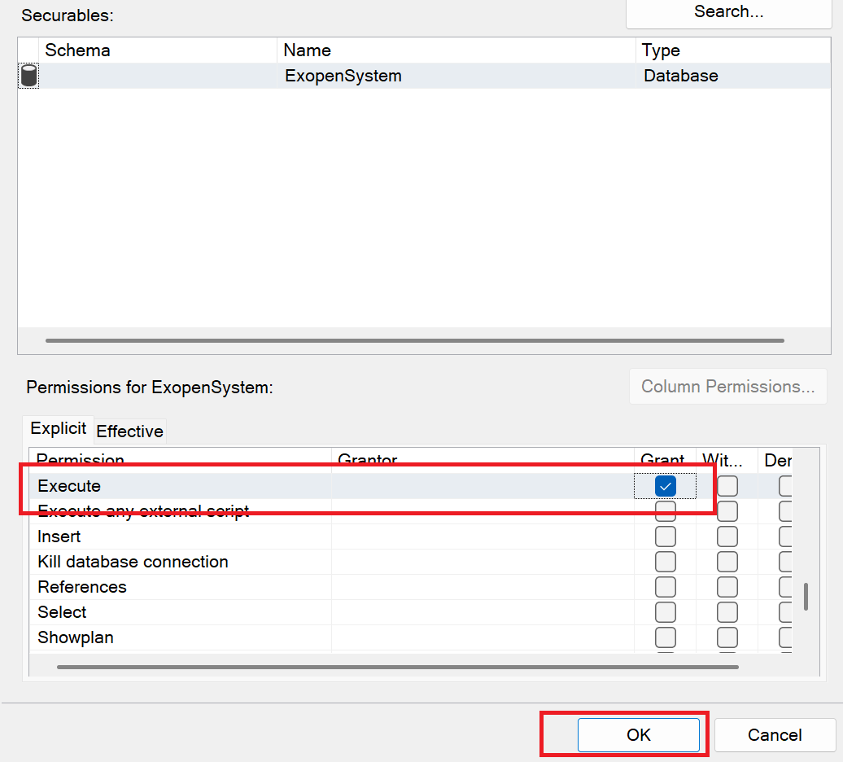Click the permissions list vertical scrollbar

(806, 596)
